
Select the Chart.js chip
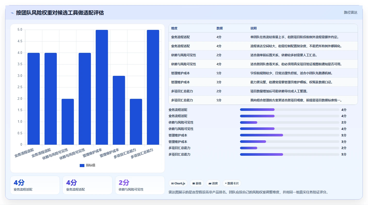[x=178, y=183]
